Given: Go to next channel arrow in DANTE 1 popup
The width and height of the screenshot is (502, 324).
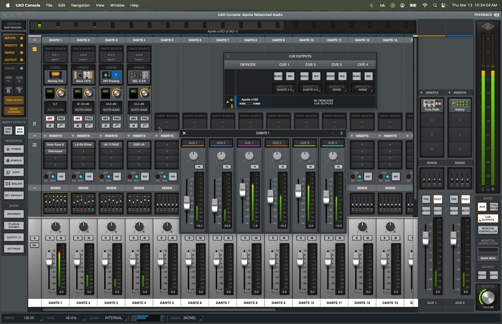Looking at the screenshot, I should [342, 133].
